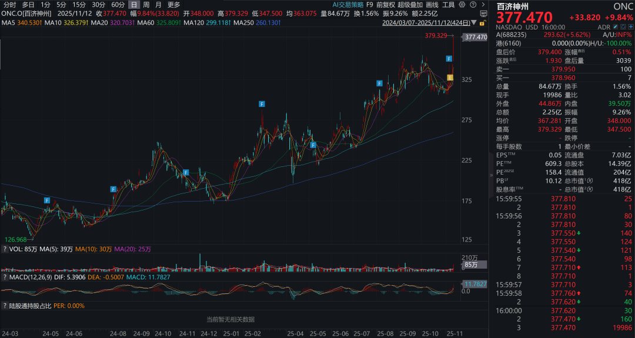
Task: Click the question mark icon beside VOL
Action: click(x=5, y=249)
